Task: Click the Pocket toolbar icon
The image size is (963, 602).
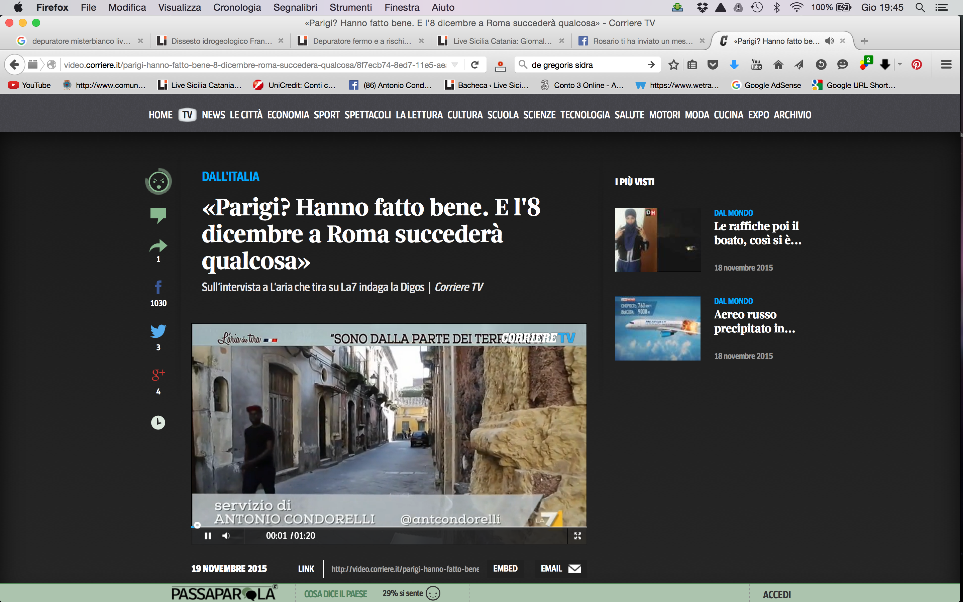Action: coord(713,65)
